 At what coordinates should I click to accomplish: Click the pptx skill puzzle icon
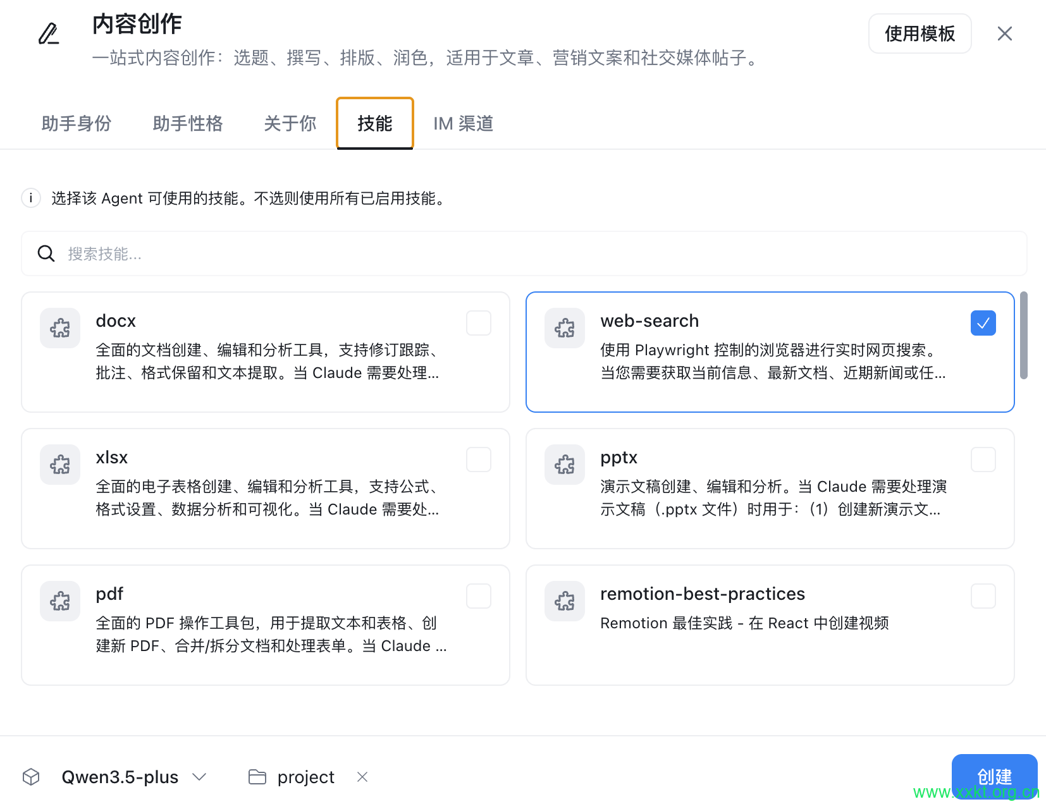[565, 465]
